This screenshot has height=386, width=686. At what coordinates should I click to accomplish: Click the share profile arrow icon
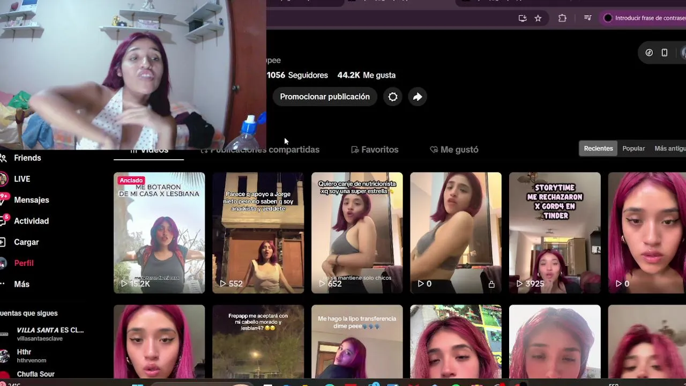click(x=417, y=97)
